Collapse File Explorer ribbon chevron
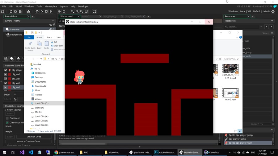The width and height of the screenshot is (278, 156). point(237,37)
